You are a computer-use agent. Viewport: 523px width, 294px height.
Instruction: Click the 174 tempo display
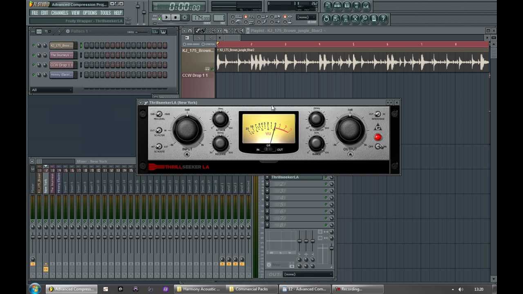[x=201, y=18]
